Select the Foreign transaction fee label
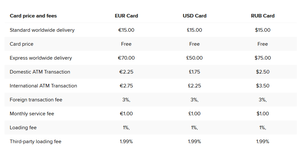303x149 pixels. pos(36,100)
